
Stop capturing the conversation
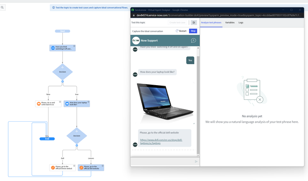coord(193,31)
